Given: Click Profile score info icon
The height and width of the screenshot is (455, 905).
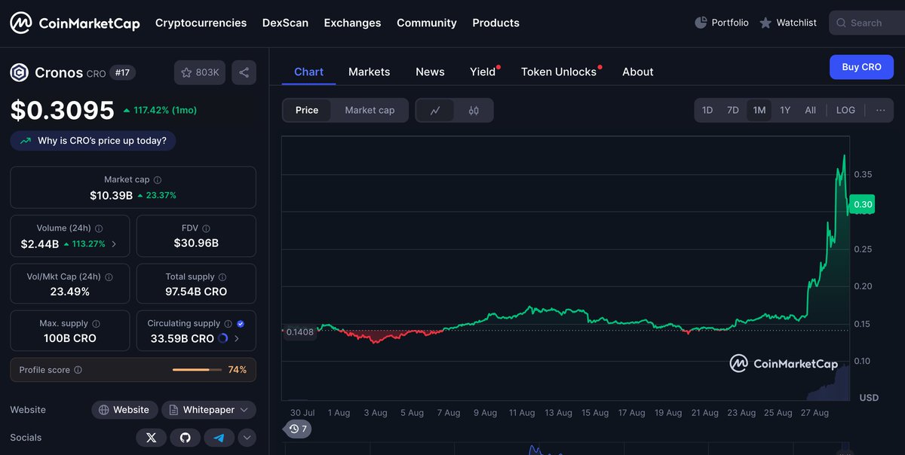Looking at the screenshot, I should 78,370.
